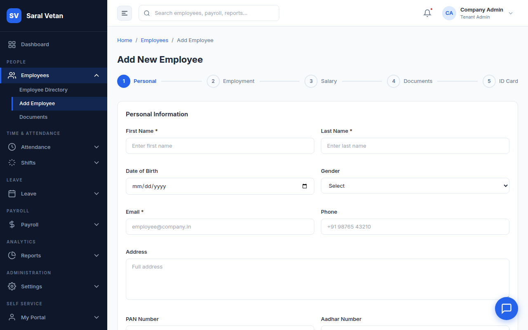Viewport: 528px width, 330px height.
Task: Click the Settings gear icon
Action: tap(12, 287)
